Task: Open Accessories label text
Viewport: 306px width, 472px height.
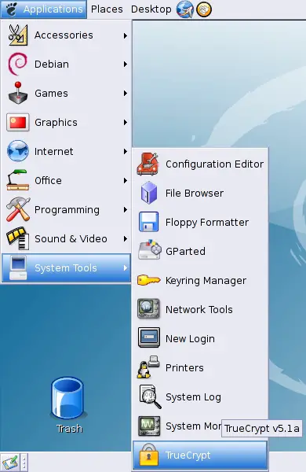Action: tap(64, 35)
